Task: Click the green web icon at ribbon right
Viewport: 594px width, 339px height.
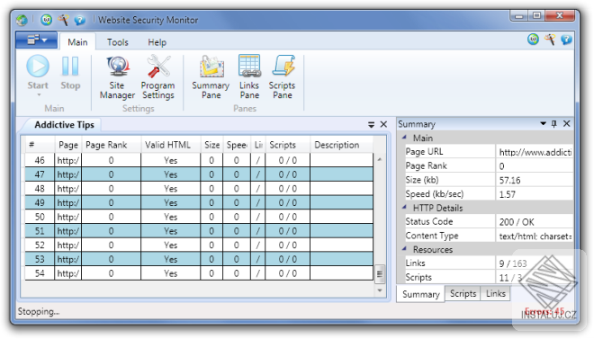Action: pos(534,39)
